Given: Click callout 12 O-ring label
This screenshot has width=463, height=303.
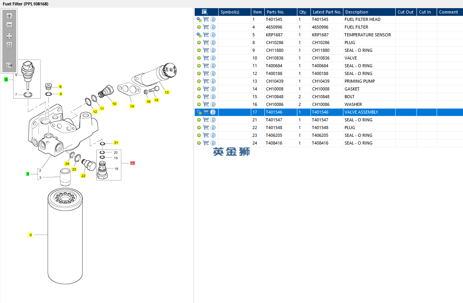Looking at the screenshot, I should click(95, 112).
